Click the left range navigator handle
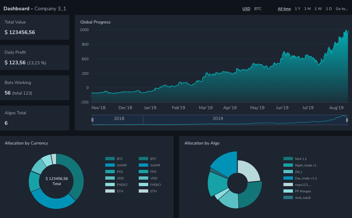Screen dimensions: 352x218 [x=92, y=120]
